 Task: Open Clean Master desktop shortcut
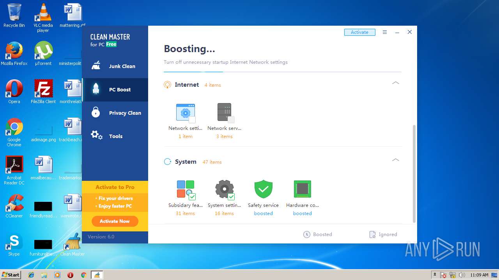73,244
